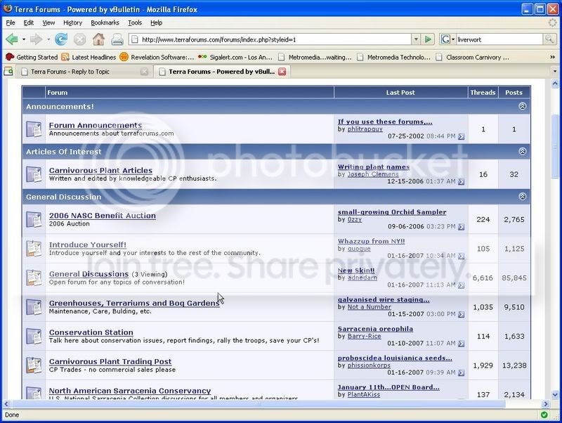Screen dimensions: 562x423
Task: Open Greenhouses, Terrariums and Bog Gardens forum
Action: click(134, 303)
